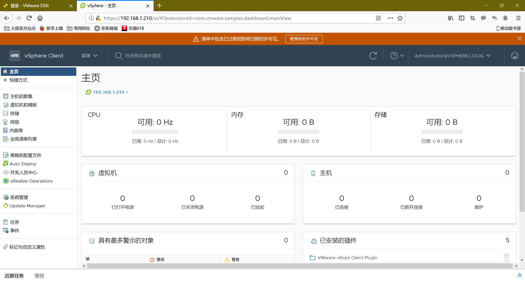525x281 pixels.
Task: Click the horizontal scrollbar right arrow
Action: (x=516, y=266)
